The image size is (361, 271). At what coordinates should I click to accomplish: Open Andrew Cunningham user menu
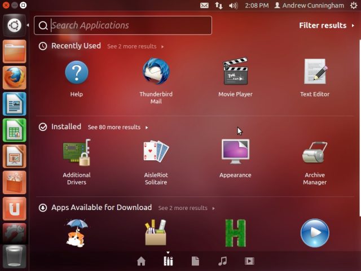(309, 5)
